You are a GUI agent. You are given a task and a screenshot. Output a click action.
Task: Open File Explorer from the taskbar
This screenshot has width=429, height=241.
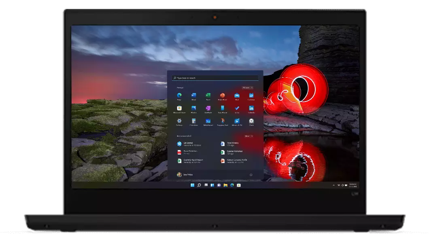(x=225, y=185)
